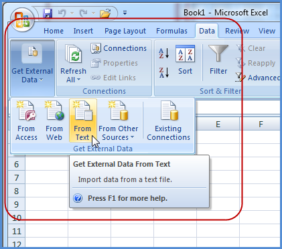Open workbook Connections

point(119,48)
